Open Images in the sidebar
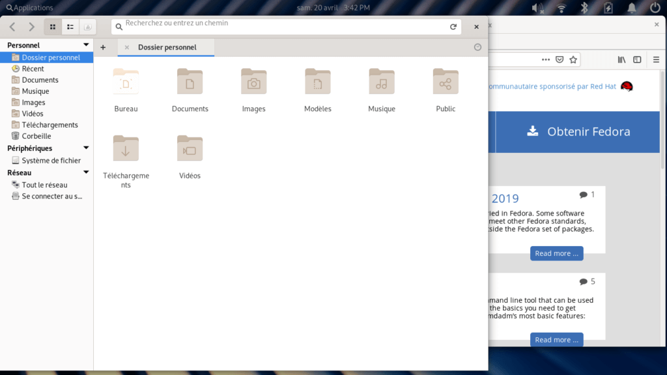 tap(47, 102)
